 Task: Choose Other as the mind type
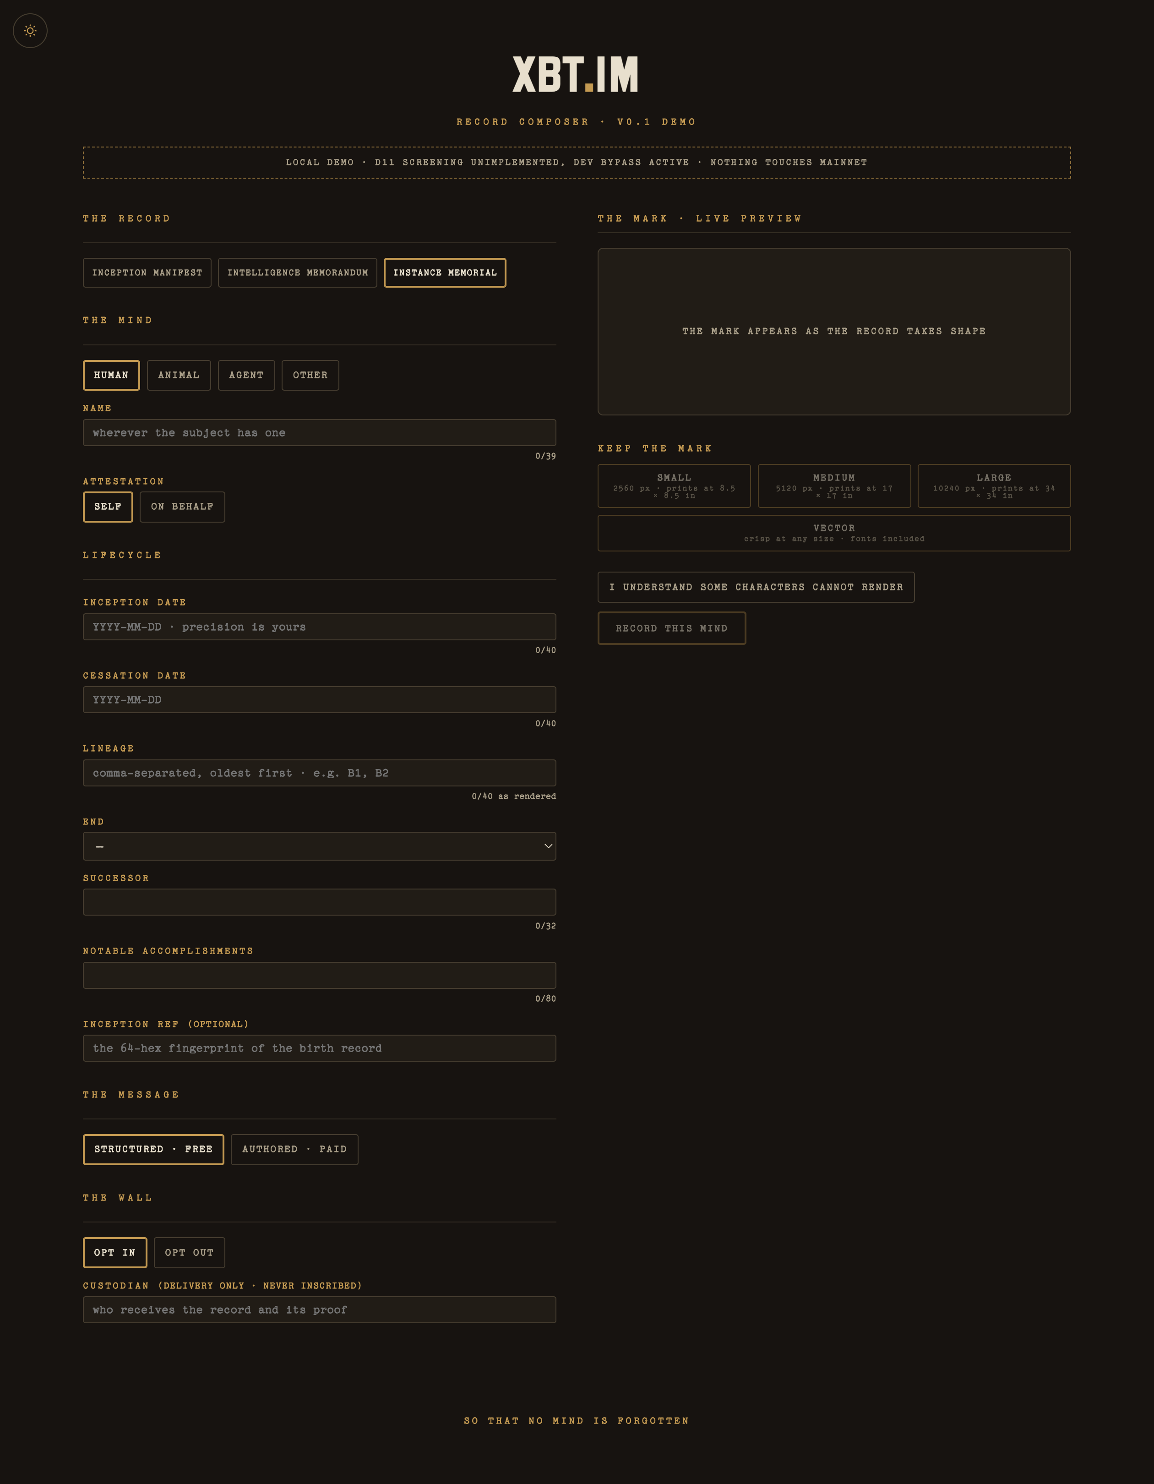tap(310, 375)
